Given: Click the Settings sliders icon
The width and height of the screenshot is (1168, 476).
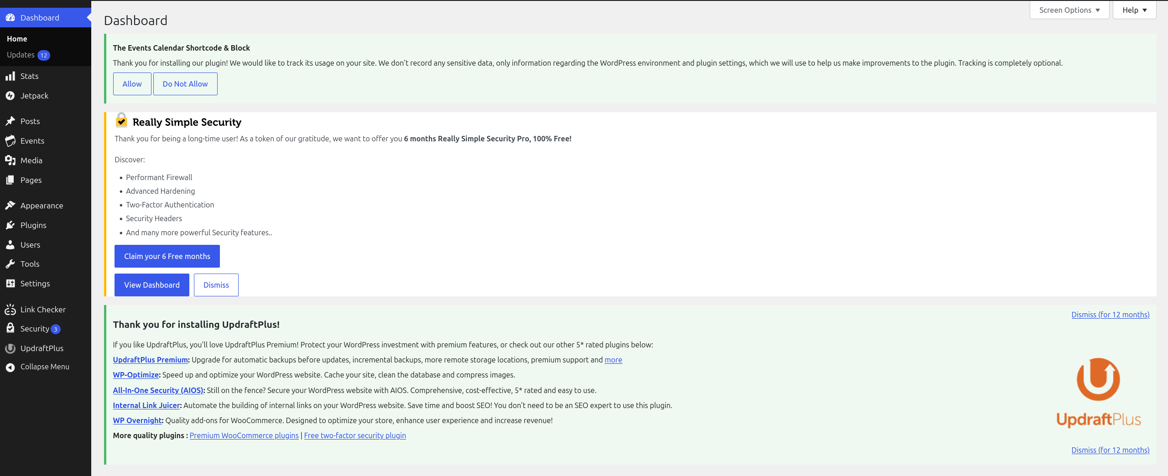Looking at the screenshot, I should (10, 284).
